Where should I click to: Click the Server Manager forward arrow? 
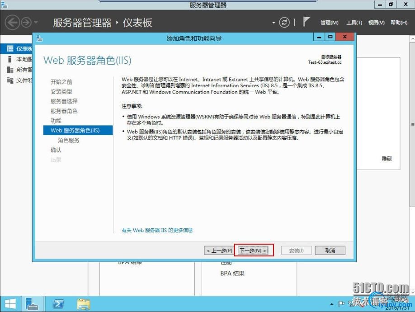tap(26, 23)
